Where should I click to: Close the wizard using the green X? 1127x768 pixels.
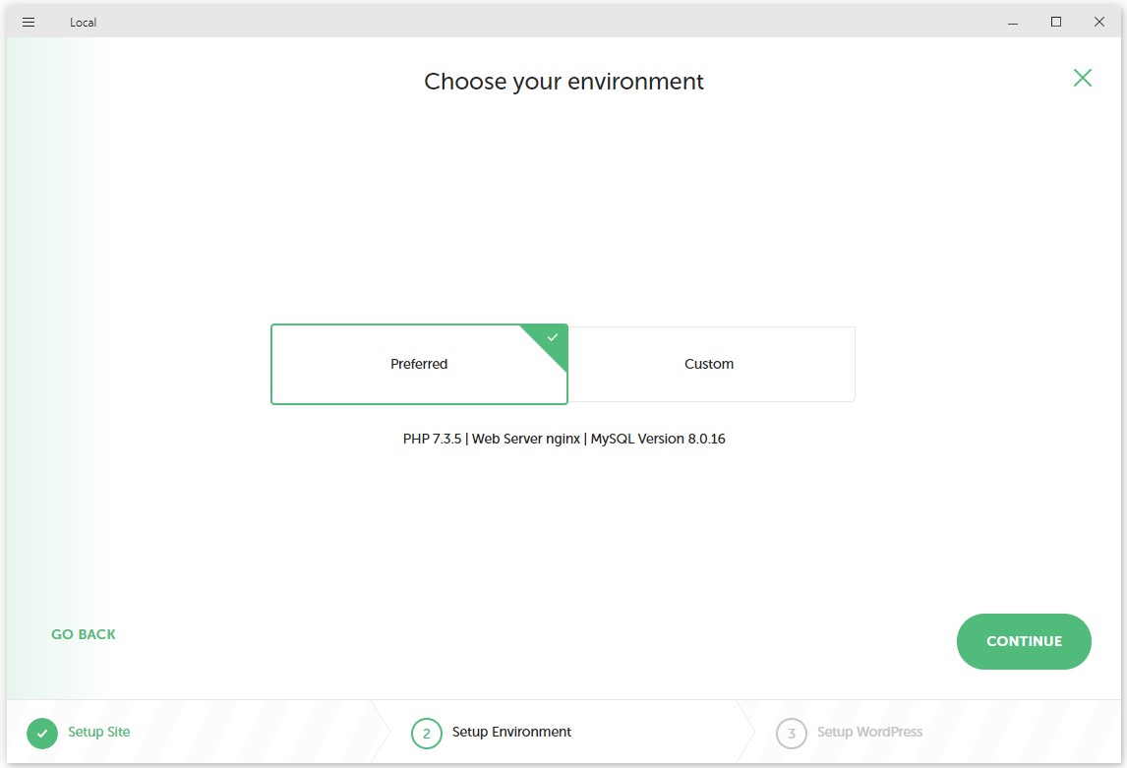[x=1082, y=78]
